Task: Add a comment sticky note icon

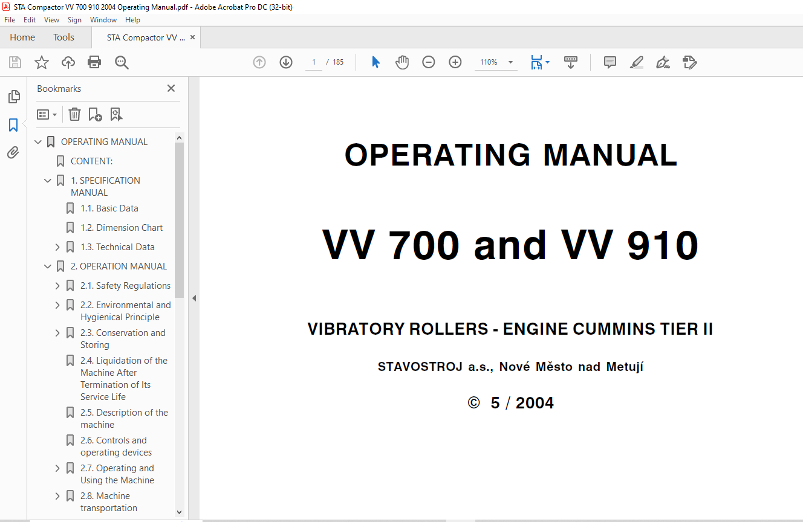Action: coord(610,62)
